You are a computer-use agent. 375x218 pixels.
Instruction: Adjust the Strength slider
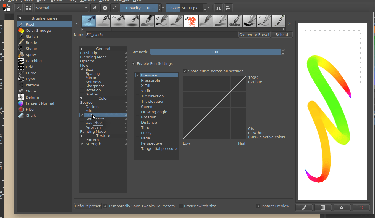coord(216,52)
